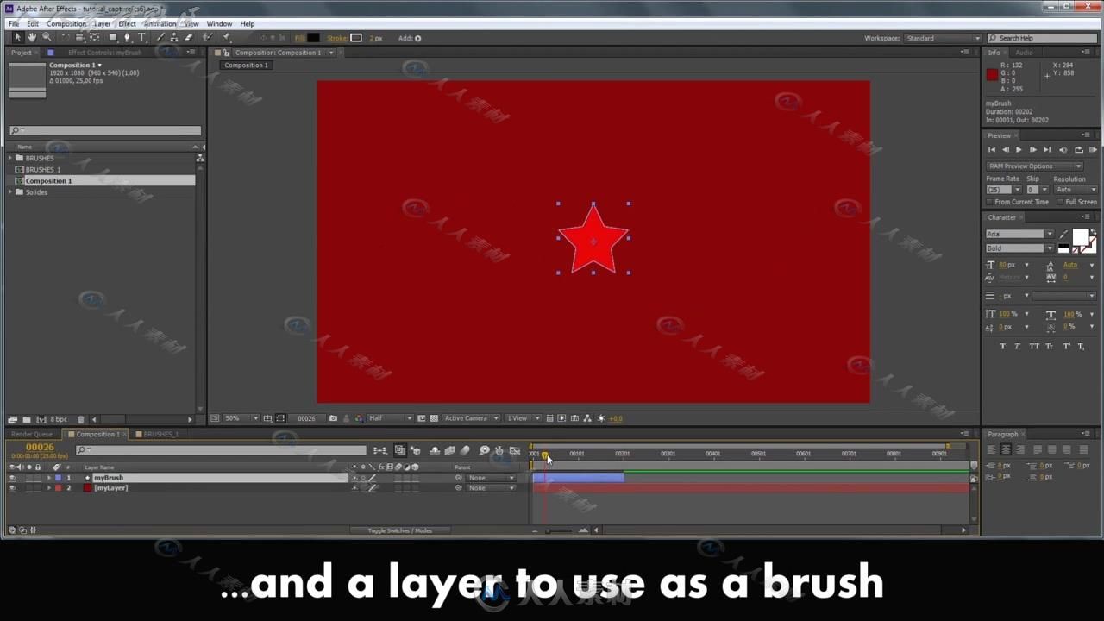The image size is (1104, 621).
Task: Toggle transparency grid in viewer
Action: click(434, 418)
